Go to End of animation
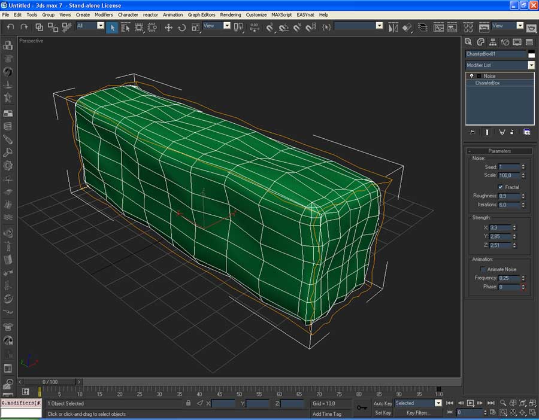539x420 pixels. [x=491, y=403]
